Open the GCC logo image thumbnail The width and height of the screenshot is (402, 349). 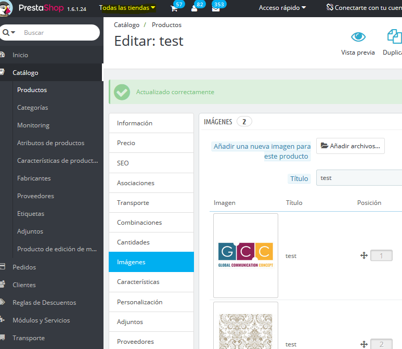(245, 255)
